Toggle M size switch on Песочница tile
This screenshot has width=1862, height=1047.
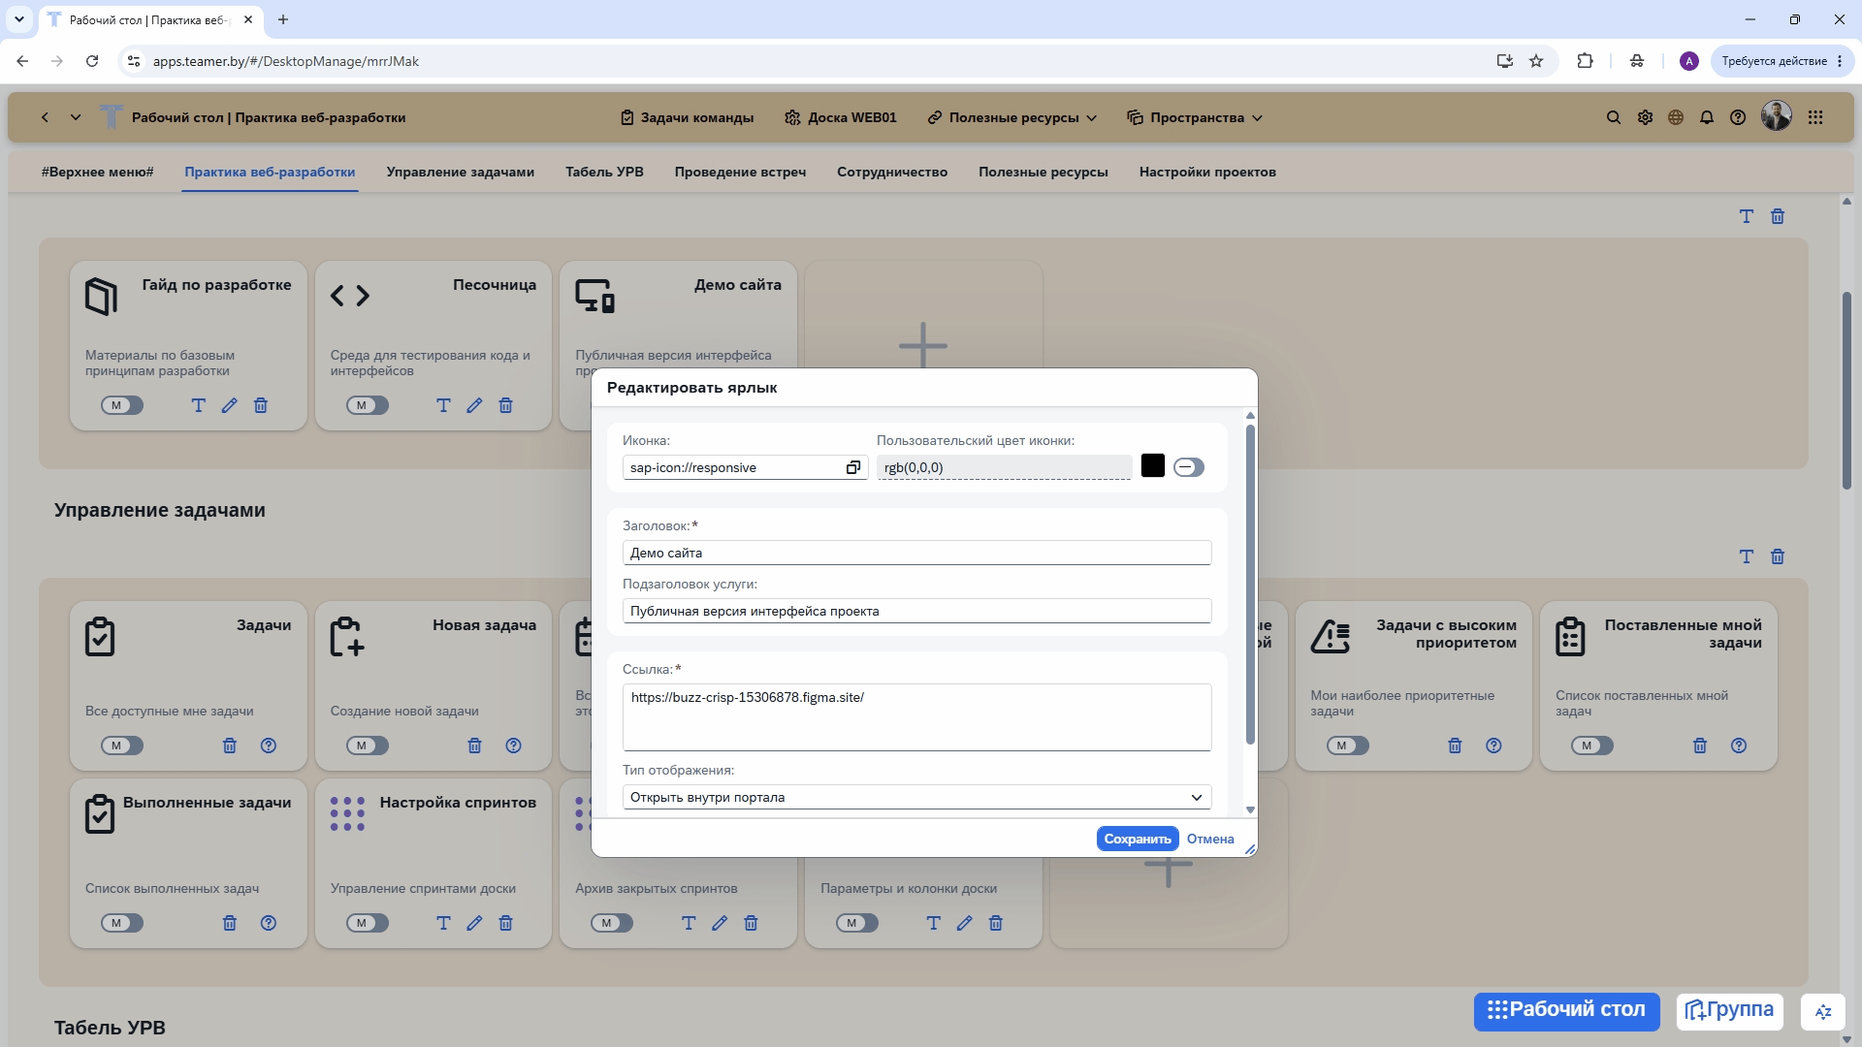pos(368,405)
